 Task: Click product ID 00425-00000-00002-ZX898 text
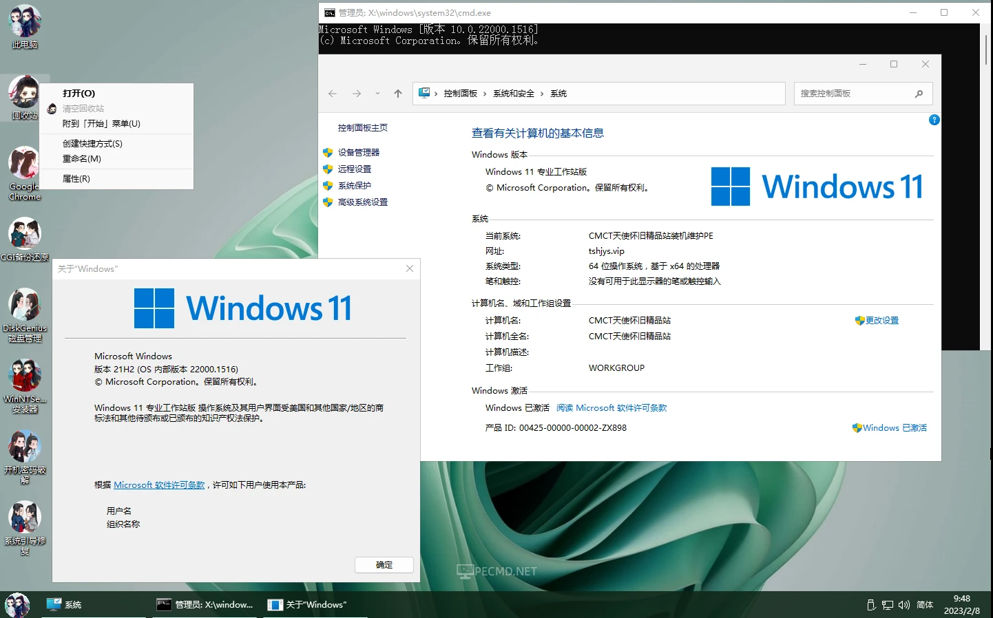pos(573,428)
